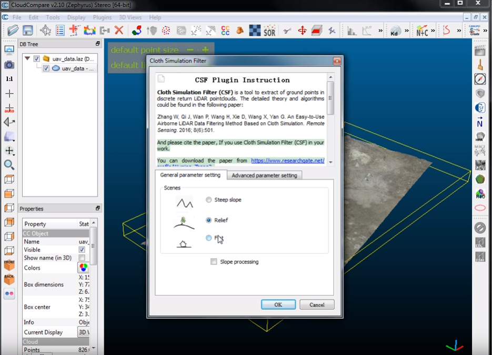Open the Edit menu
This screenshot has height=355, width=492.
33,17
